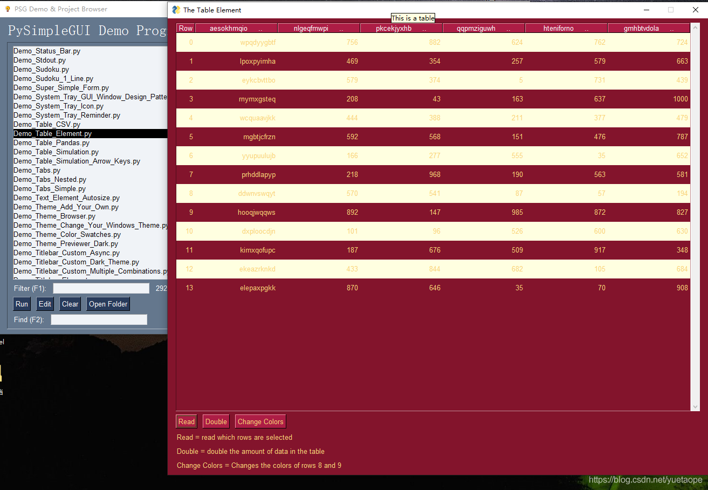Click the Open Folder button
The height and width of the screenshot is (490, 708).
point(108,304)
